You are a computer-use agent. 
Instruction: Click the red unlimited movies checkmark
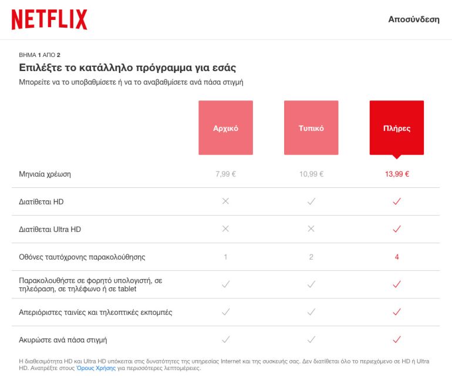tap(397, 312)
